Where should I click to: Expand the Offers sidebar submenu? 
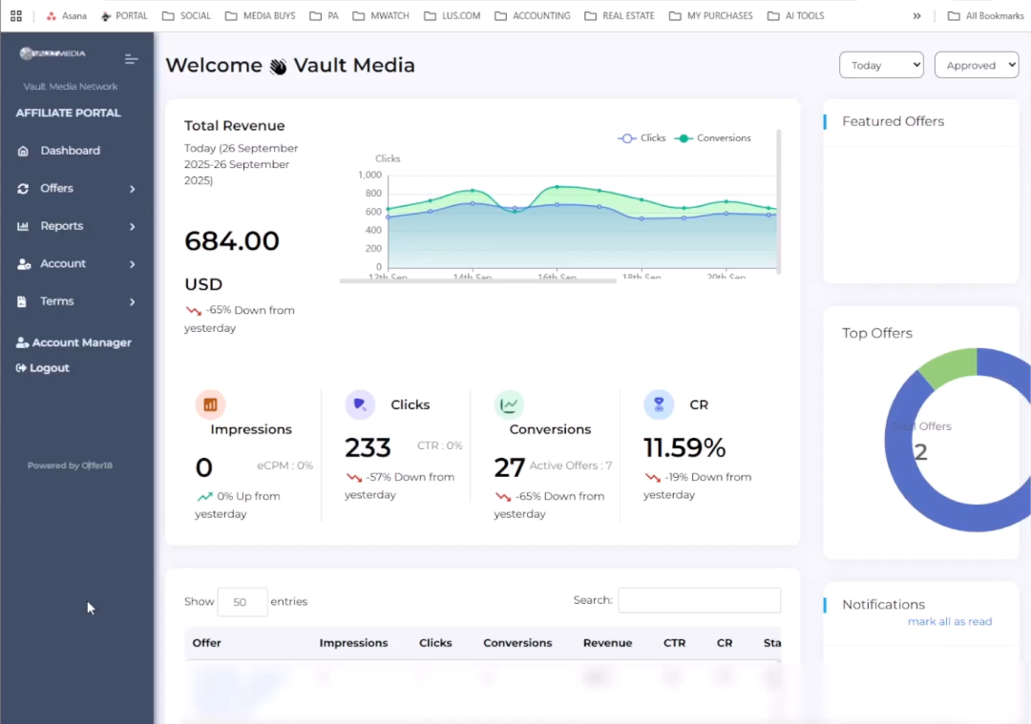76,189
